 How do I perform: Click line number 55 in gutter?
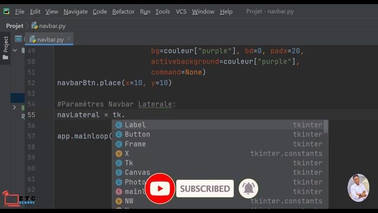[31, 115]
